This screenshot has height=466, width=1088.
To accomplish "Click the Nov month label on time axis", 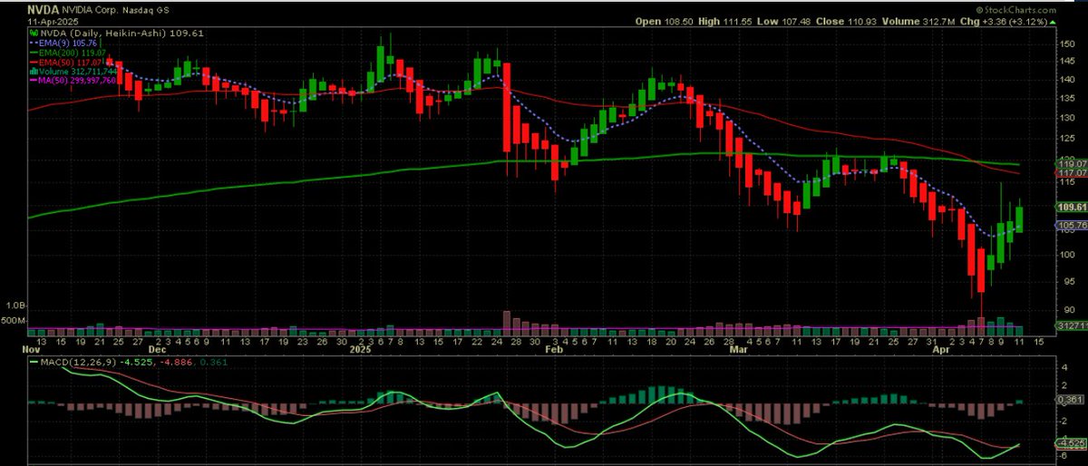I will point(32,348).
